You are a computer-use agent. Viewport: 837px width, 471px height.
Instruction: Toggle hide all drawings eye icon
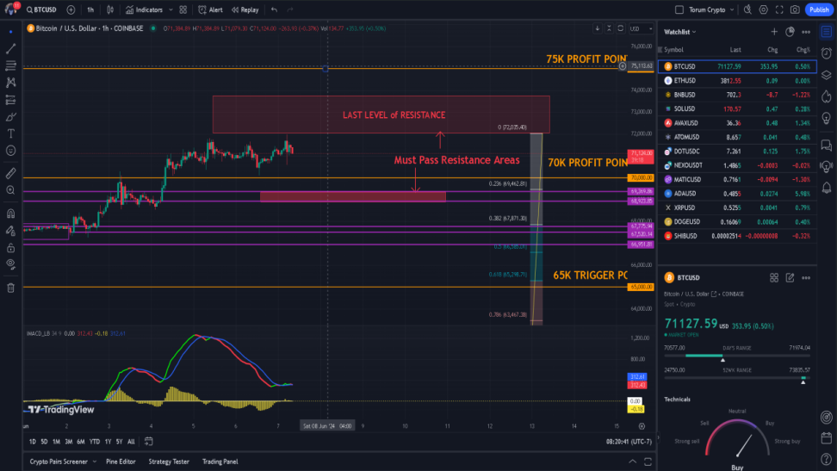(x=10, y=264)
